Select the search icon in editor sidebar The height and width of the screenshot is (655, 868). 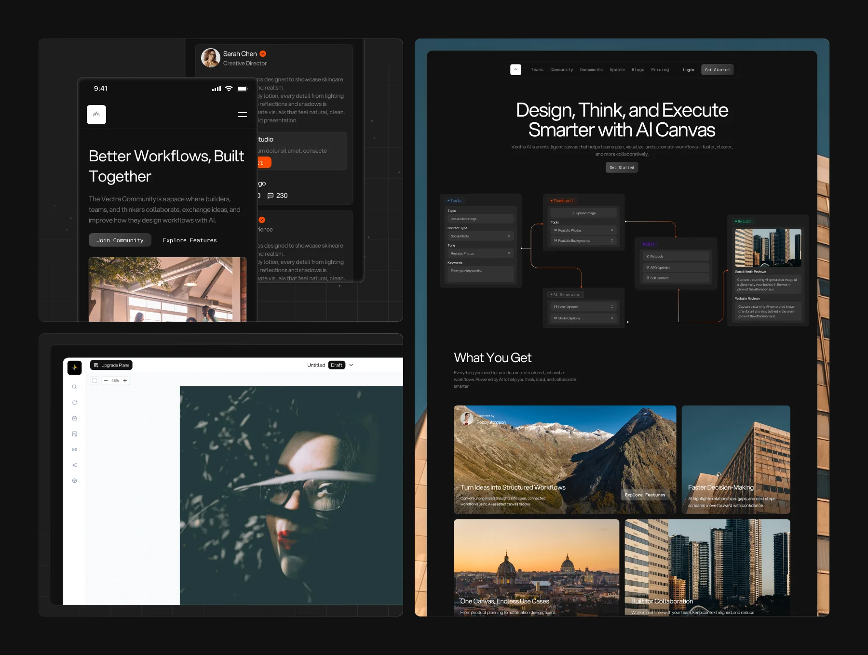tap(75, 387)
